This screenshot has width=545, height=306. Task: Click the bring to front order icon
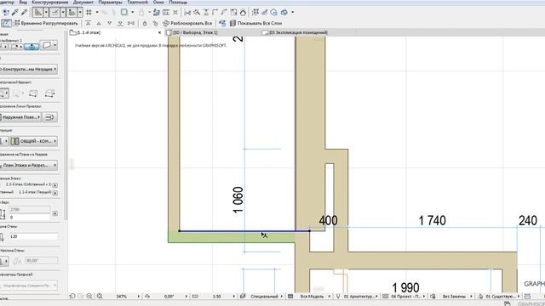tap(89, 23)
